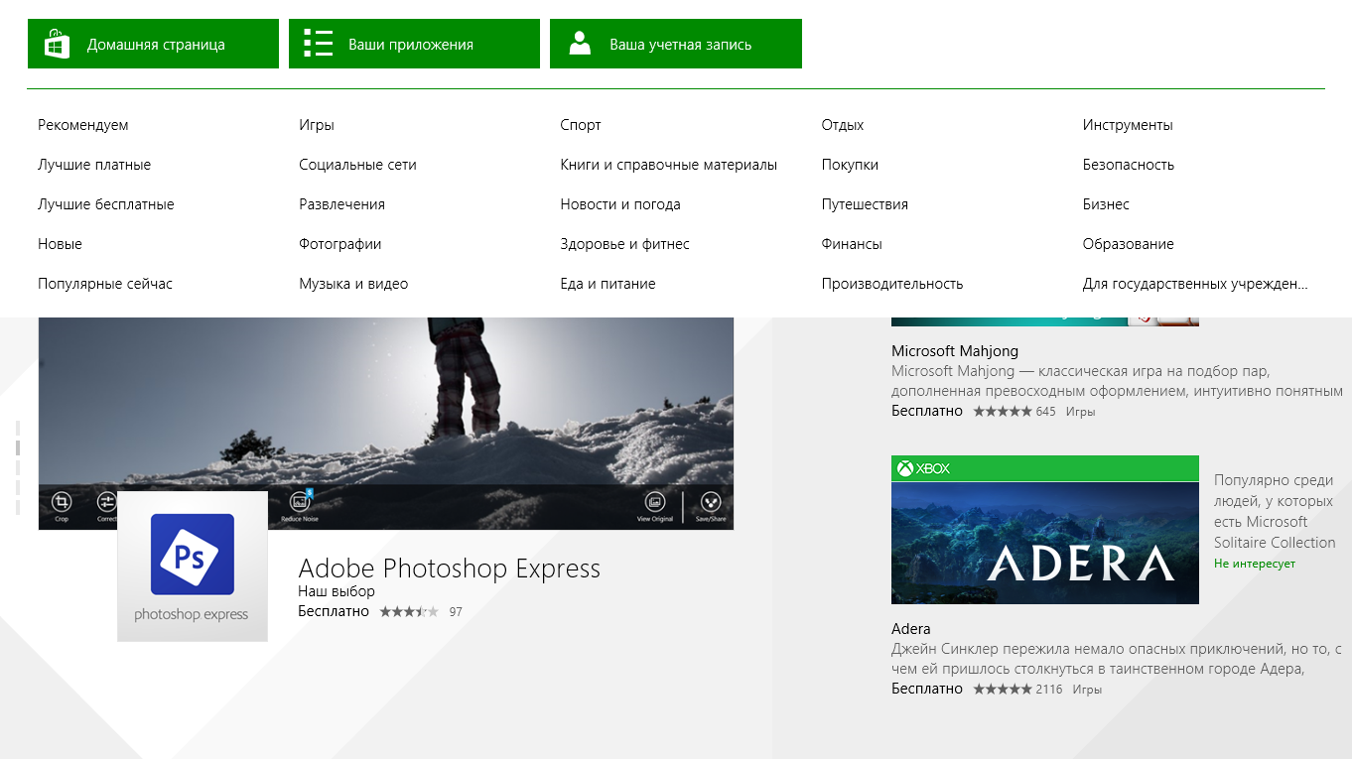Click Adobe Photoshop Express star rating

pyautogui.click(x=408, y=612)
